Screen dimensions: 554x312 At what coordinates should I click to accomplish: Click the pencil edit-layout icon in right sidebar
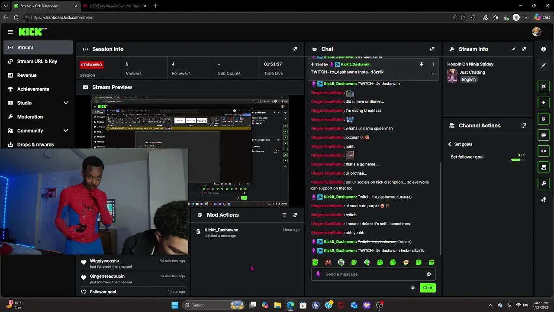544,65
